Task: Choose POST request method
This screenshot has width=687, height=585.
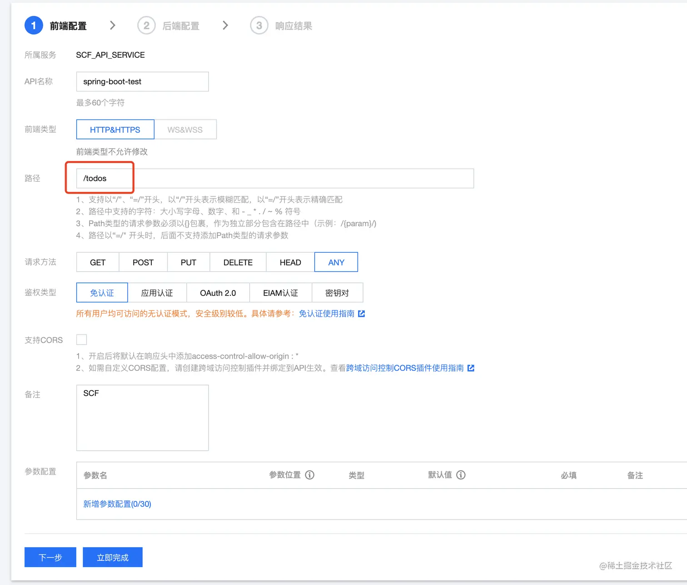Action: pos(143,262)
